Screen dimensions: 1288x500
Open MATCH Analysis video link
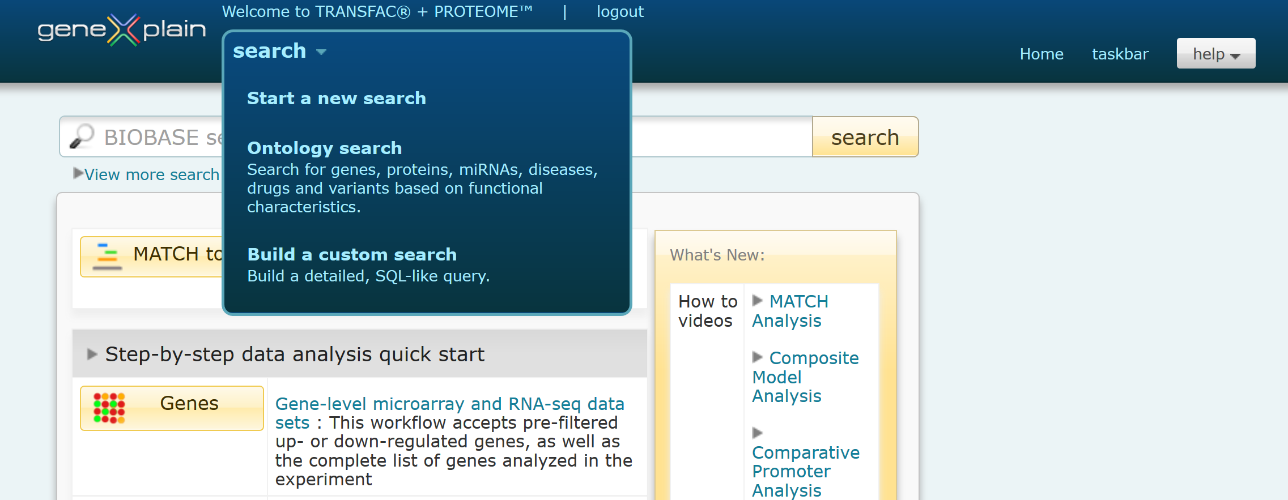(x=790, y=311)
